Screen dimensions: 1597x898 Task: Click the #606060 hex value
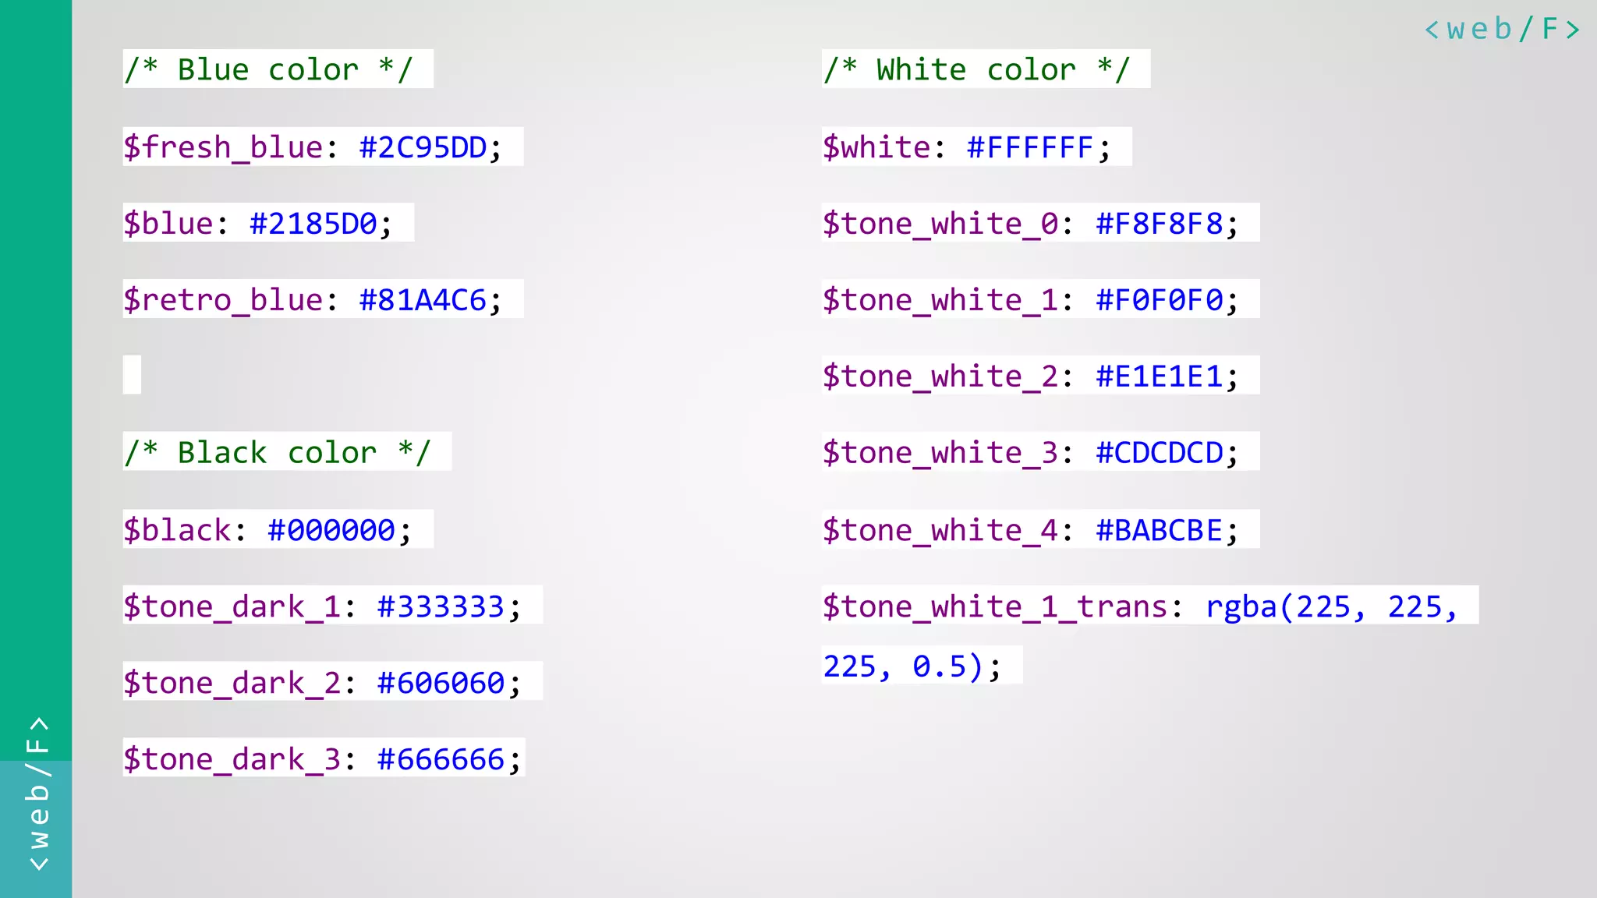(441, 683)
